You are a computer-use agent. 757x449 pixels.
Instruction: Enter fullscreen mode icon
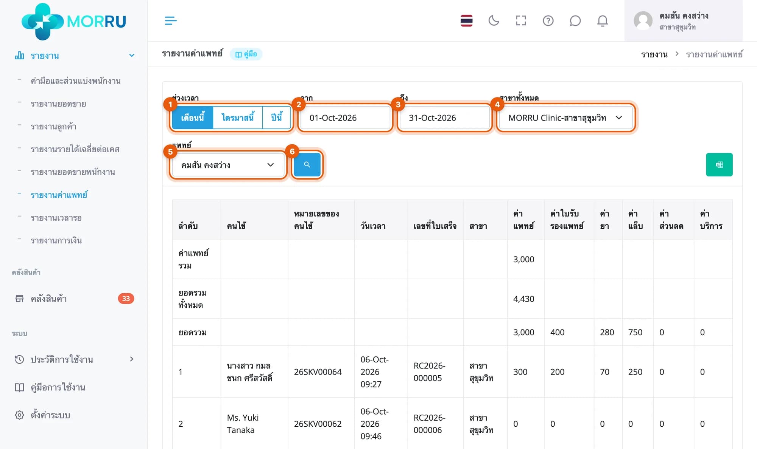[x=521, y=21]
